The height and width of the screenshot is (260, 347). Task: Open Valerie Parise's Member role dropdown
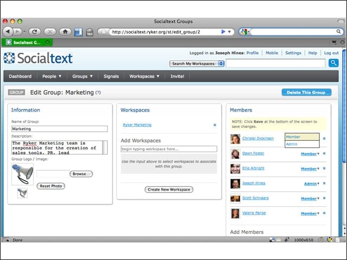tap(310, 213)
